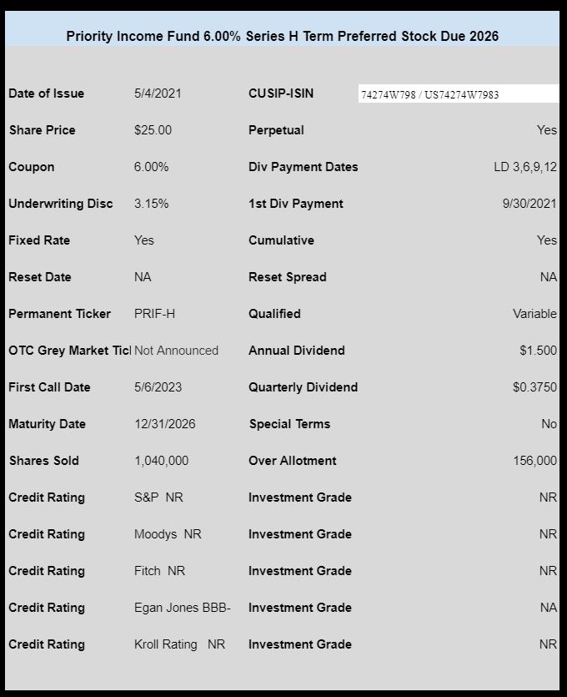Viewport: 567px width, 697px height.
Task: Select the Div Payment Dates value LD 3,6,9,12
Action: 525,167
